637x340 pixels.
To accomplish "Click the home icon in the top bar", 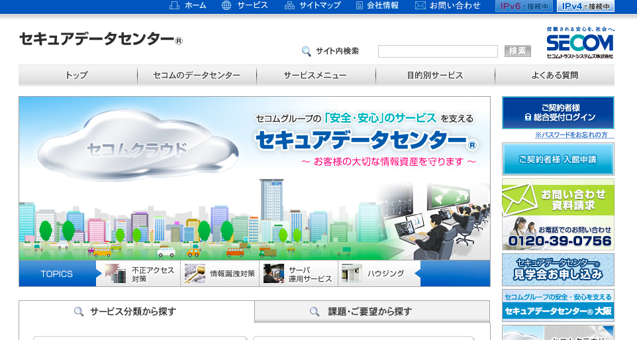I will (174, 6).
